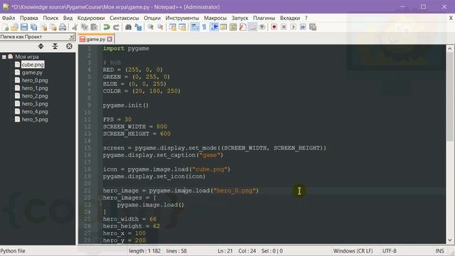The height and width of the screenshot is (256, 455).
Task: Click the scrollbar down arrow in the editor
Action: pyautogui.click(x=450, y=240)
